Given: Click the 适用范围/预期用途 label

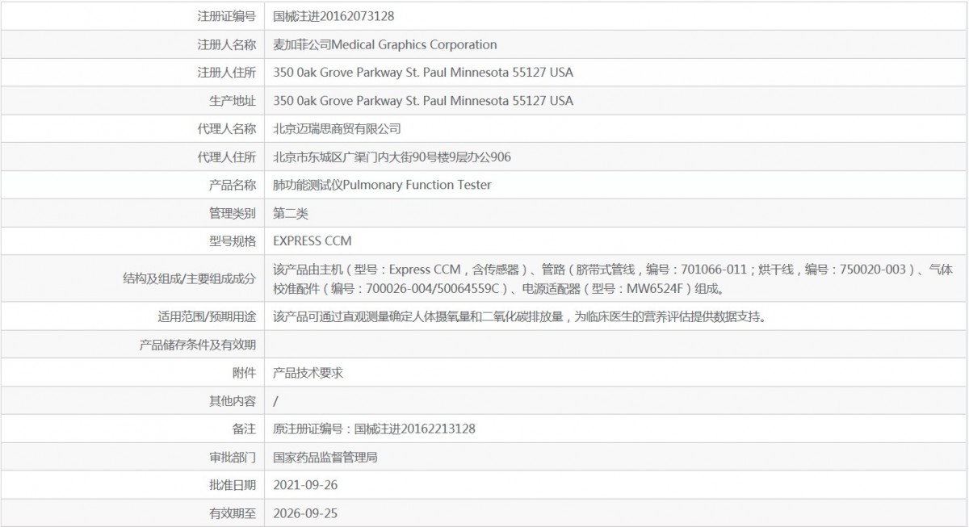Looking at the screenshot, I should (206, 316).
